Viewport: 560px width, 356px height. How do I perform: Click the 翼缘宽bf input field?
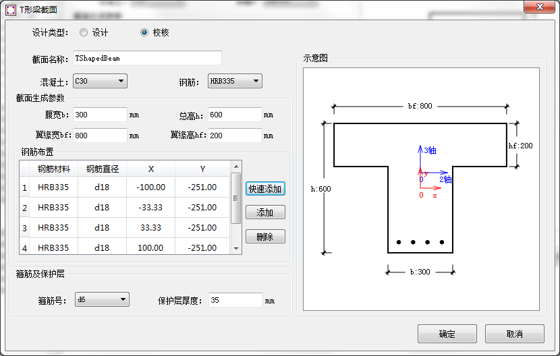100,136
